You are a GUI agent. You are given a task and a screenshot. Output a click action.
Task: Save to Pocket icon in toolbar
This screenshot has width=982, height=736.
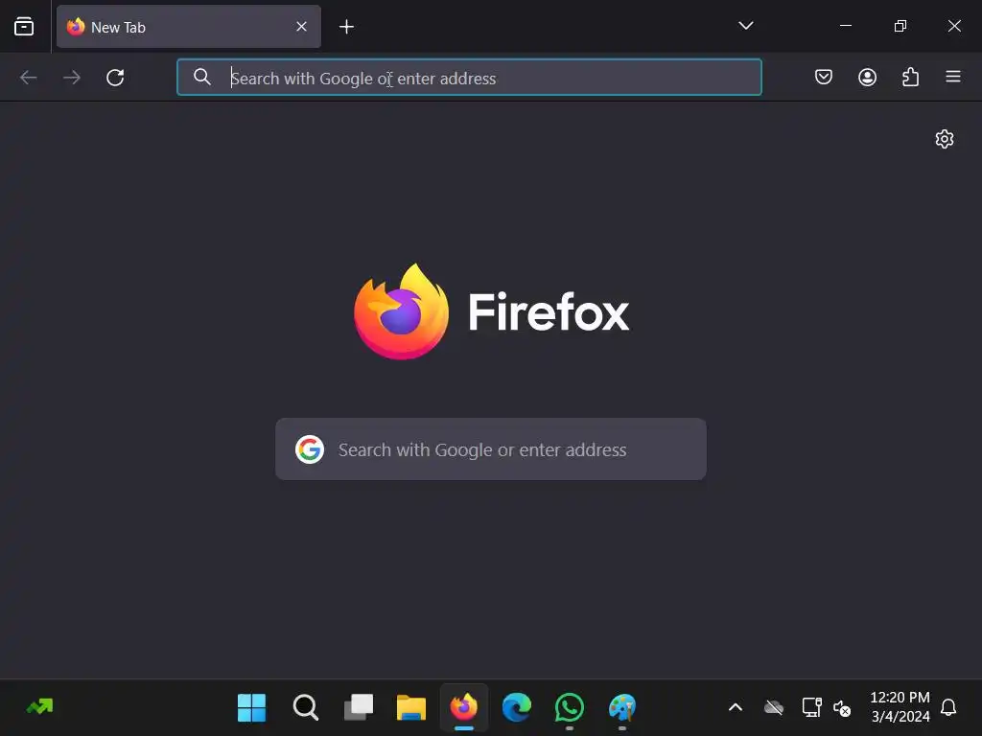pyautogui.click(x=824, y=77)
